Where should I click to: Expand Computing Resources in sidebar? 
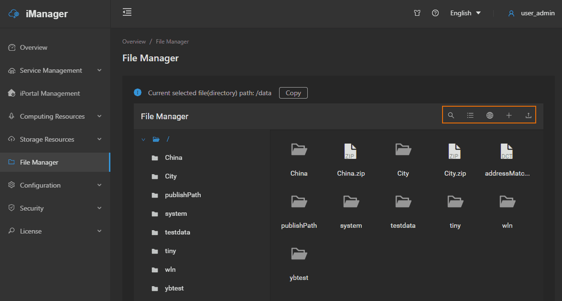[55, 116]
